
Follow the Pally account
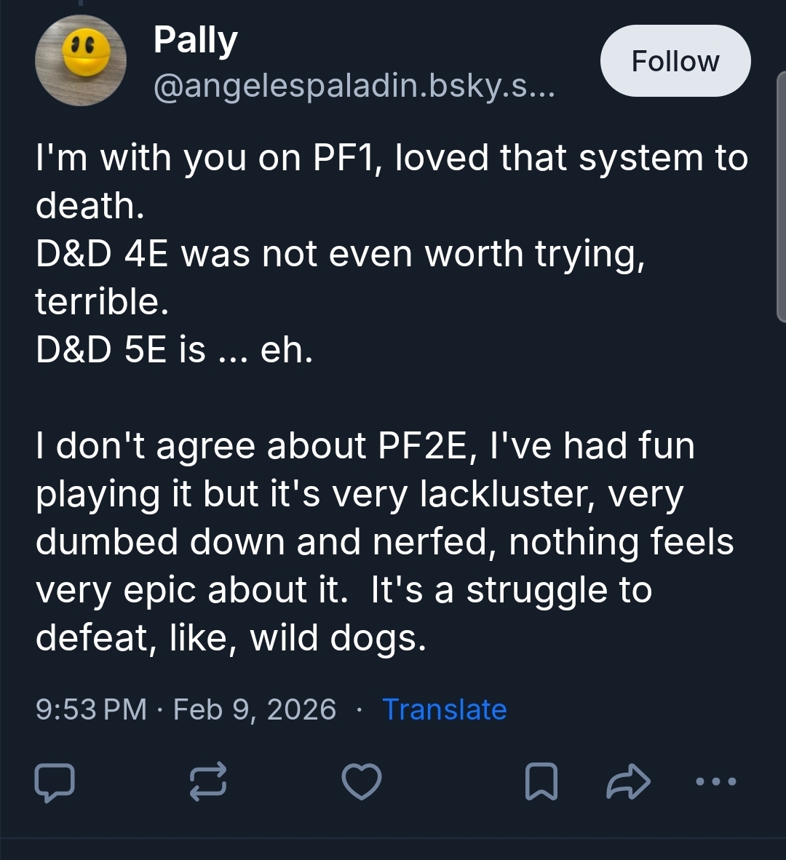pyautogui.click(x=675, y=61)
